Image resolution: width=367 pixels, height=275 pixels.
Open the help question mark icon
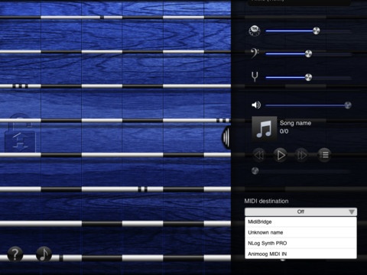tap(15, 254)
